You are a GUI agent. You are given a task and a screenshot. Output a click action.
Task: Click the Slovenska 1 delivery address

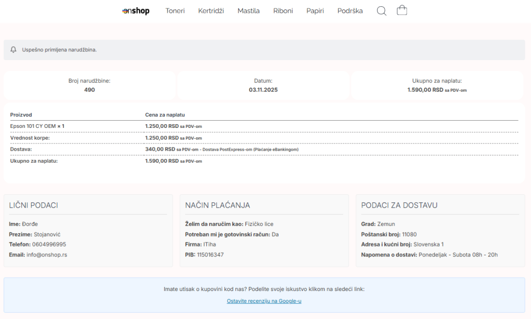[x=428, y=244]
